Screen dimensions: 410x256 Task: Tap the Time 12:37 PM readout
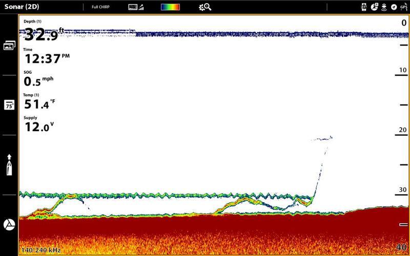(47, 56)
